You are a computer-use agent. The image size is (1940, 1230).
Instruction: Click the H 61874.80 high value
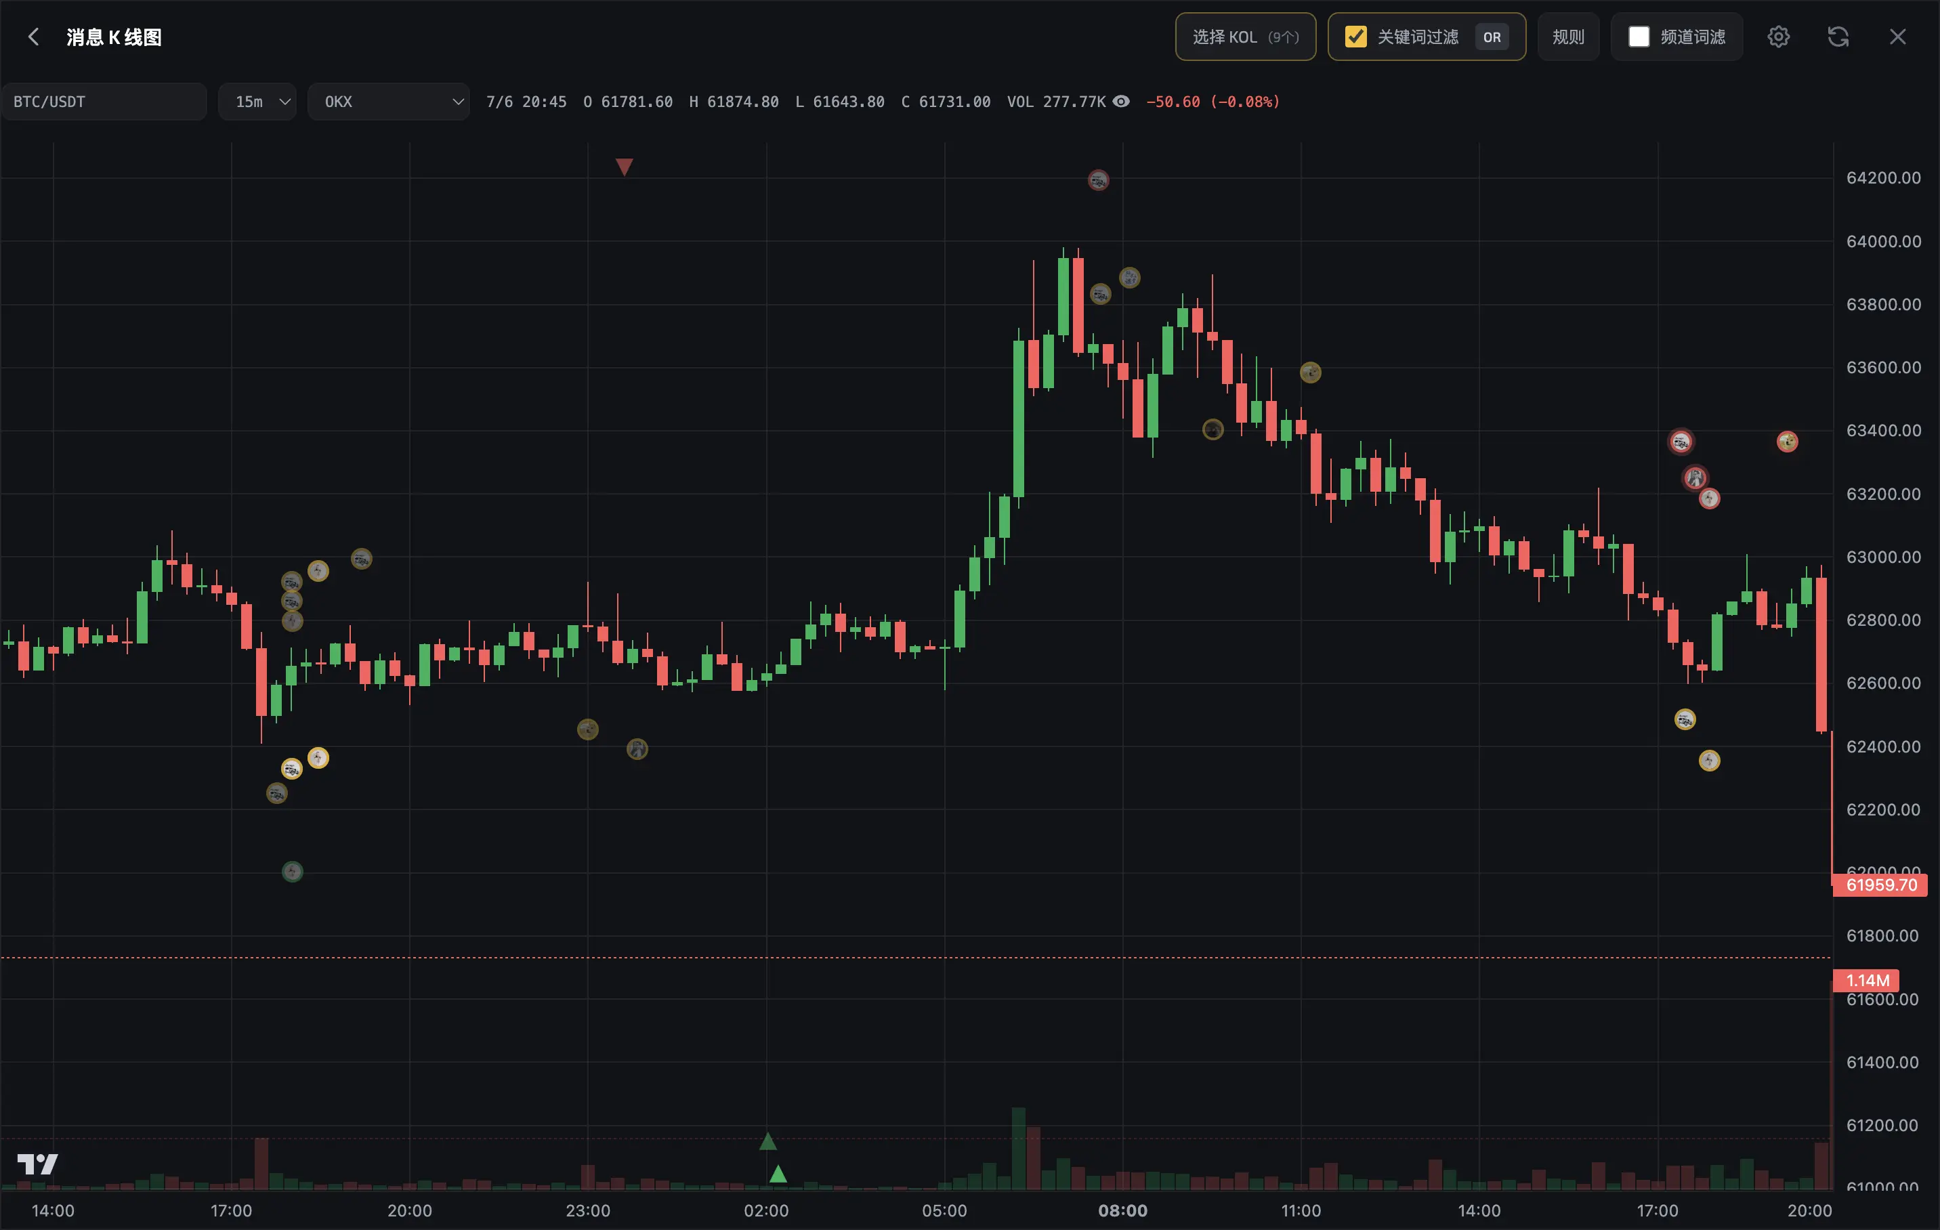[734, 102]
